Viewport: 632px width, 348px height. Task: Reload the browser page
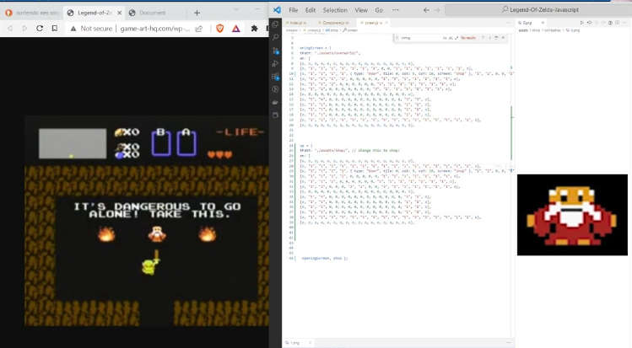click(x=40, y=29)
